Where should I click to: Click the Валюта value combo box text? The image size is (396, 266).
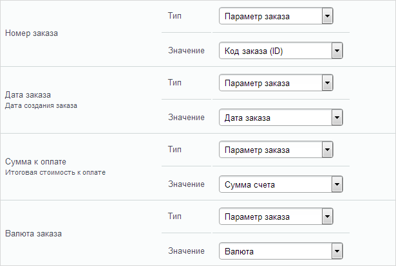pyautogui.click(x=239, y=252)
